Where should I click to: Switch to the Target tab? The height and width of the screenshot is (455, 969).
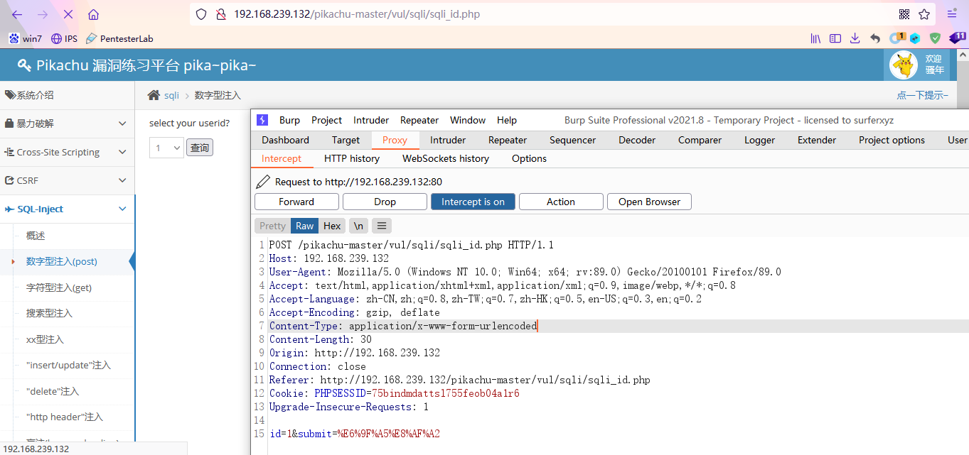[x=346, y=140]
